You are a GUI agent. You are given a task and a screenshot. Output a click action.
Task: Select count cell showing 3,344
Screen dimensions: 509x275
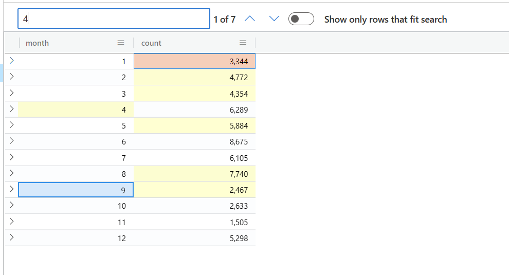tap(194, 61)
